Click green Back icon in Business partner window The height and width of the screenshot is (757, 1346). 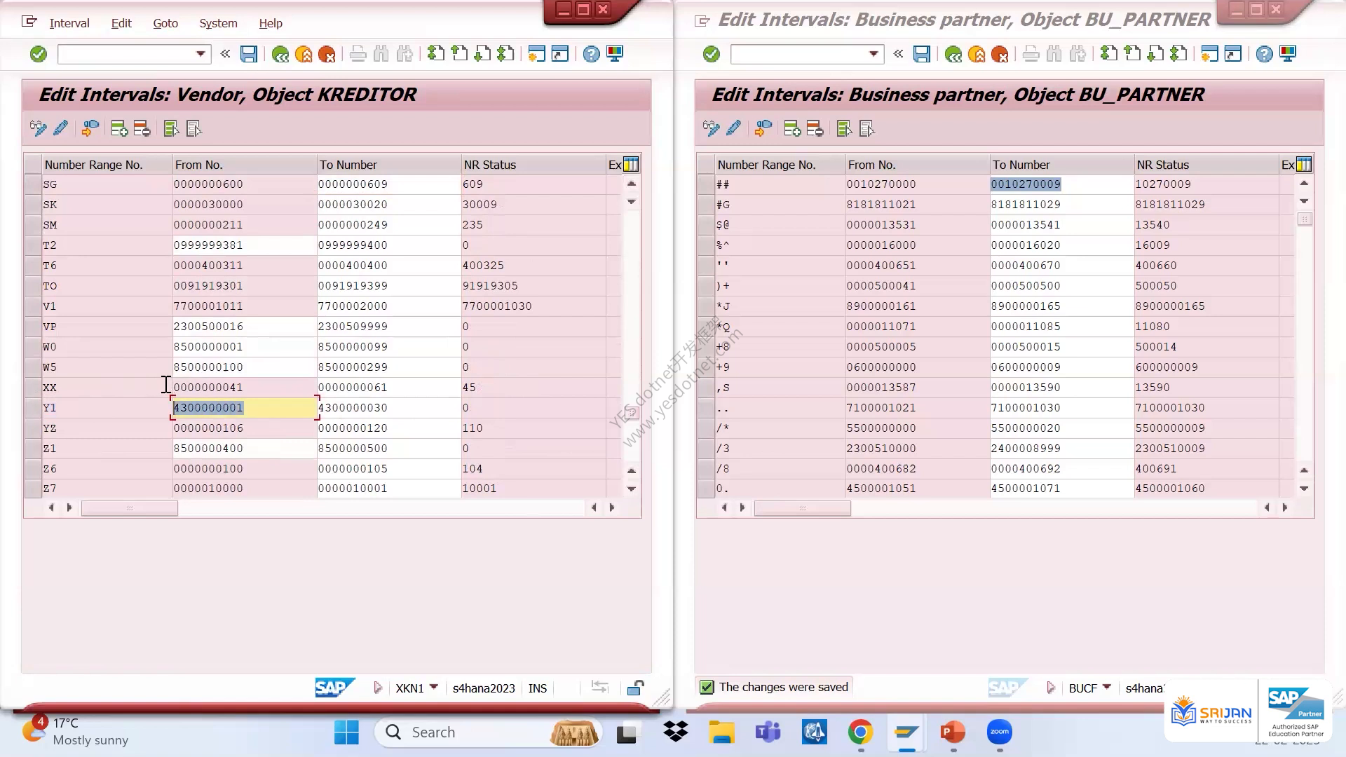pyautogui.click(x=953, y=54)
